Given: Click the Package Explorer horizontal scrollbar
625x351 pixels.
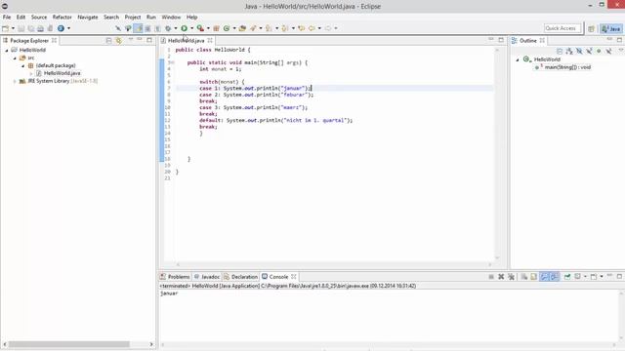Looking at the screenshot, I should point(69,344).
